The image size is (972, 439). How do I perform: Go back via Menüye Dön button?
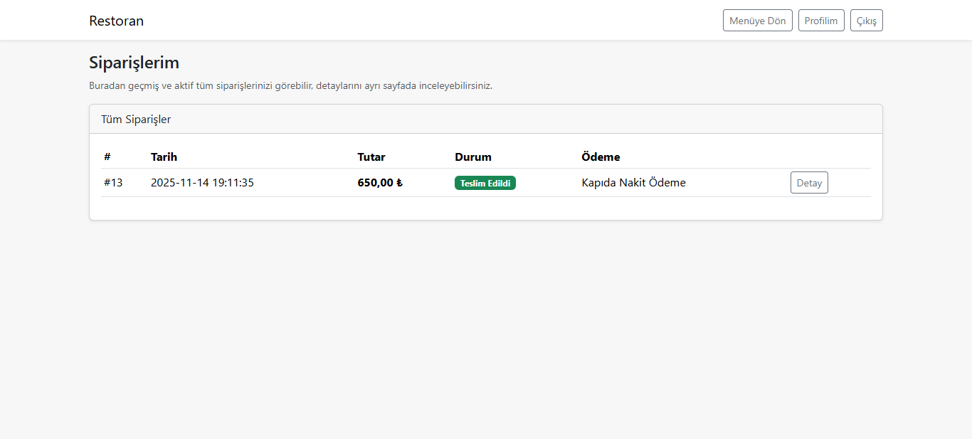tap(757, 21)
